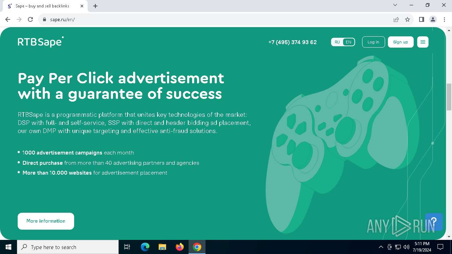Image resolution: width=452 pixels, height=254 pixels.
Task: Reload the current page
Action: point(30,19)
